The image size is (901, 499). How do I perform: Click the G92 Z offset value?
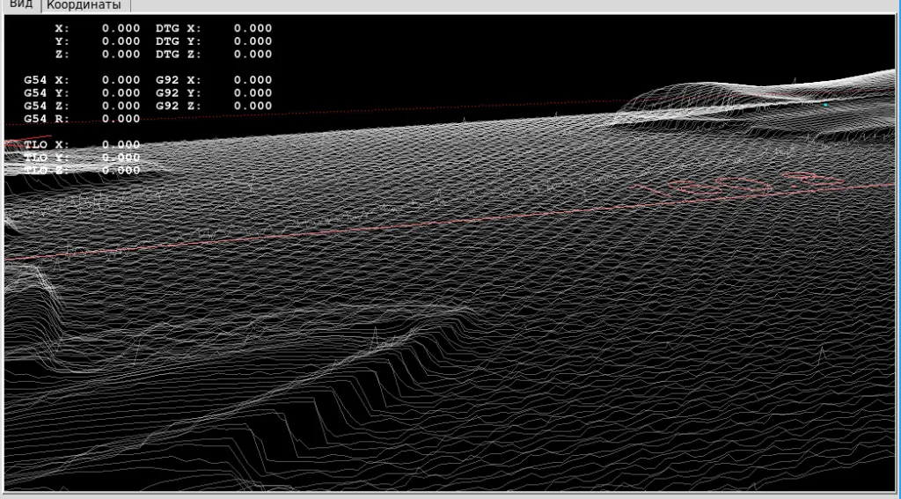pos(253,106)
